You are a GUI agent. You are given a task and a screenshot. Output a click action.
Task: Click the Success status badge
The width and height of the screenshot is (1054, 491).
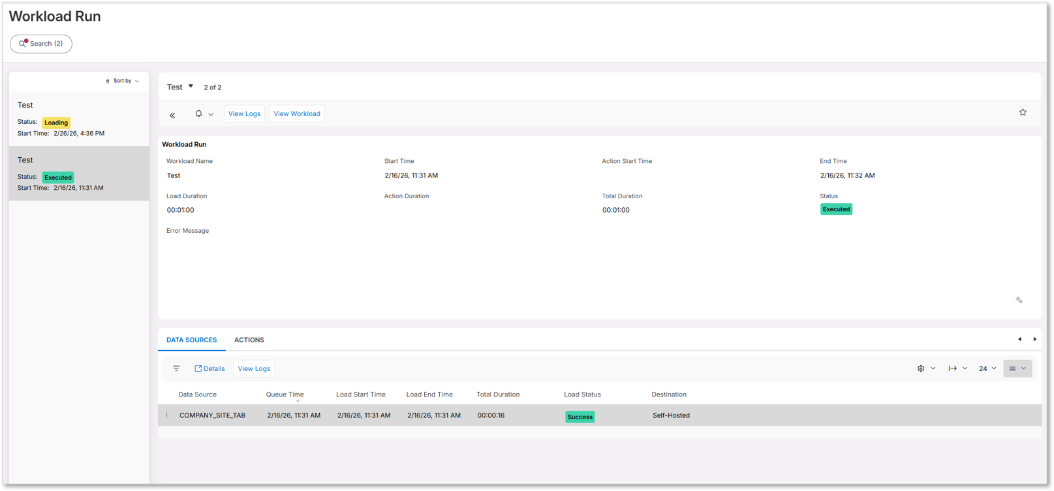[580, 417]
